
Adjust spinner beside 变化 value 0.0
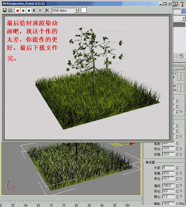177,191
